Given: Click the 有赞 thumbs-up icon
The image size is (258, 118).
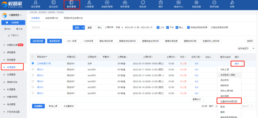Looking at the screenshot, I should (x=232, y=3).
